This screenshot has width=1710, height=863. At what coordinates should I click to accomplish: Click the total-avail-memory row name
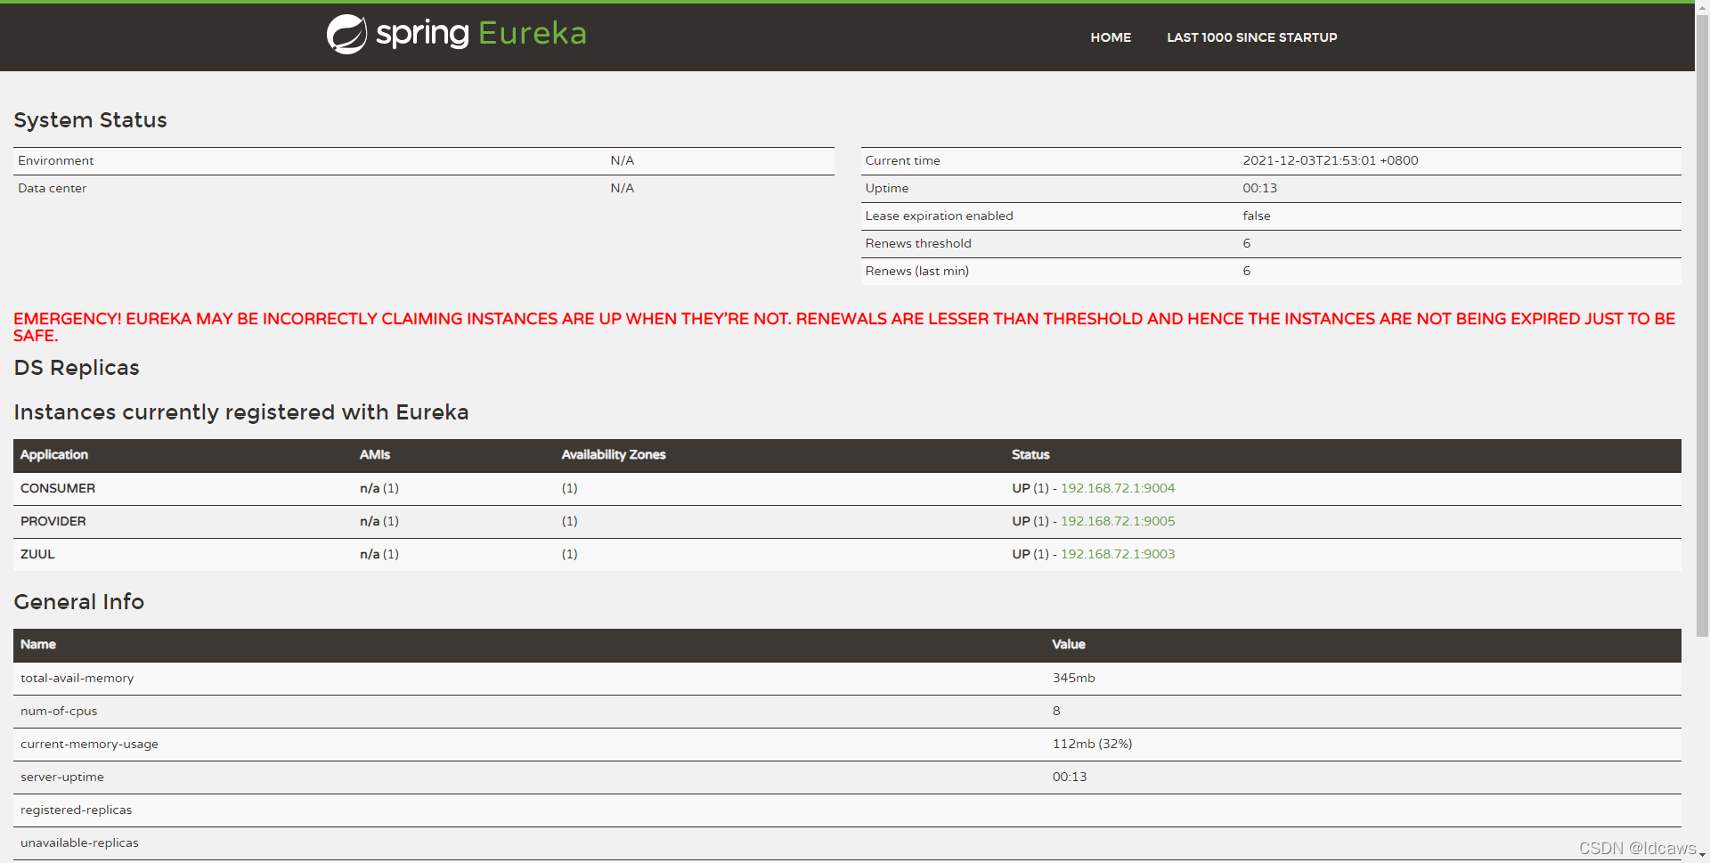77,678
